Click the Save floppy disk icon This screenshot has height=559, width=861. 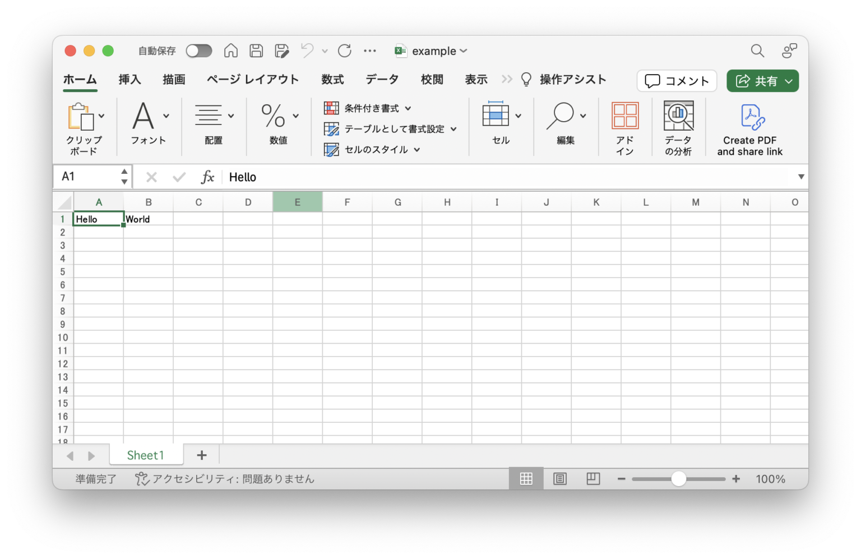point(256,51)
